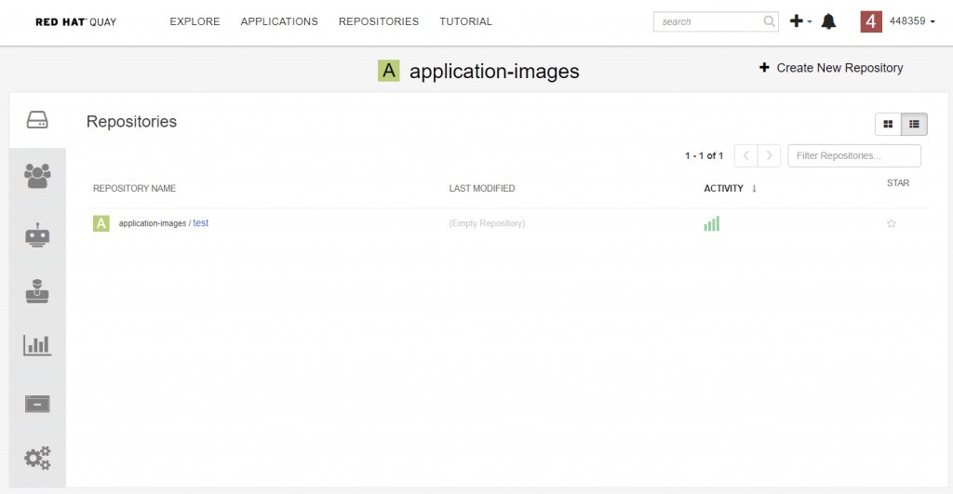Open the Explore nav item
The width and height of the screenshot is (953, 494).
point(195,22)
